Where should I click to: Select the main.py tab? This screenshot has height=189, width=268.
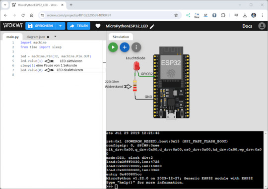(x=12, y=37)
